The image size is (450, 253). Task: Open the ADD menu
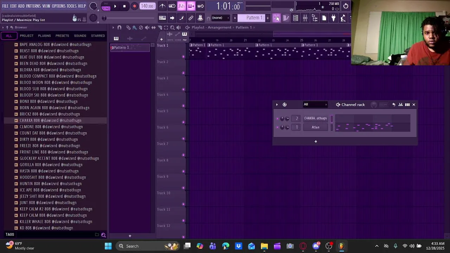click(x=21, y=6)
